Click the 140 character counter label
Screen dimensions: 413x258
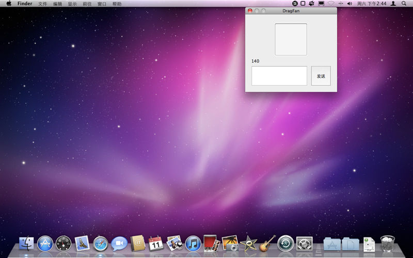[255, 61]
